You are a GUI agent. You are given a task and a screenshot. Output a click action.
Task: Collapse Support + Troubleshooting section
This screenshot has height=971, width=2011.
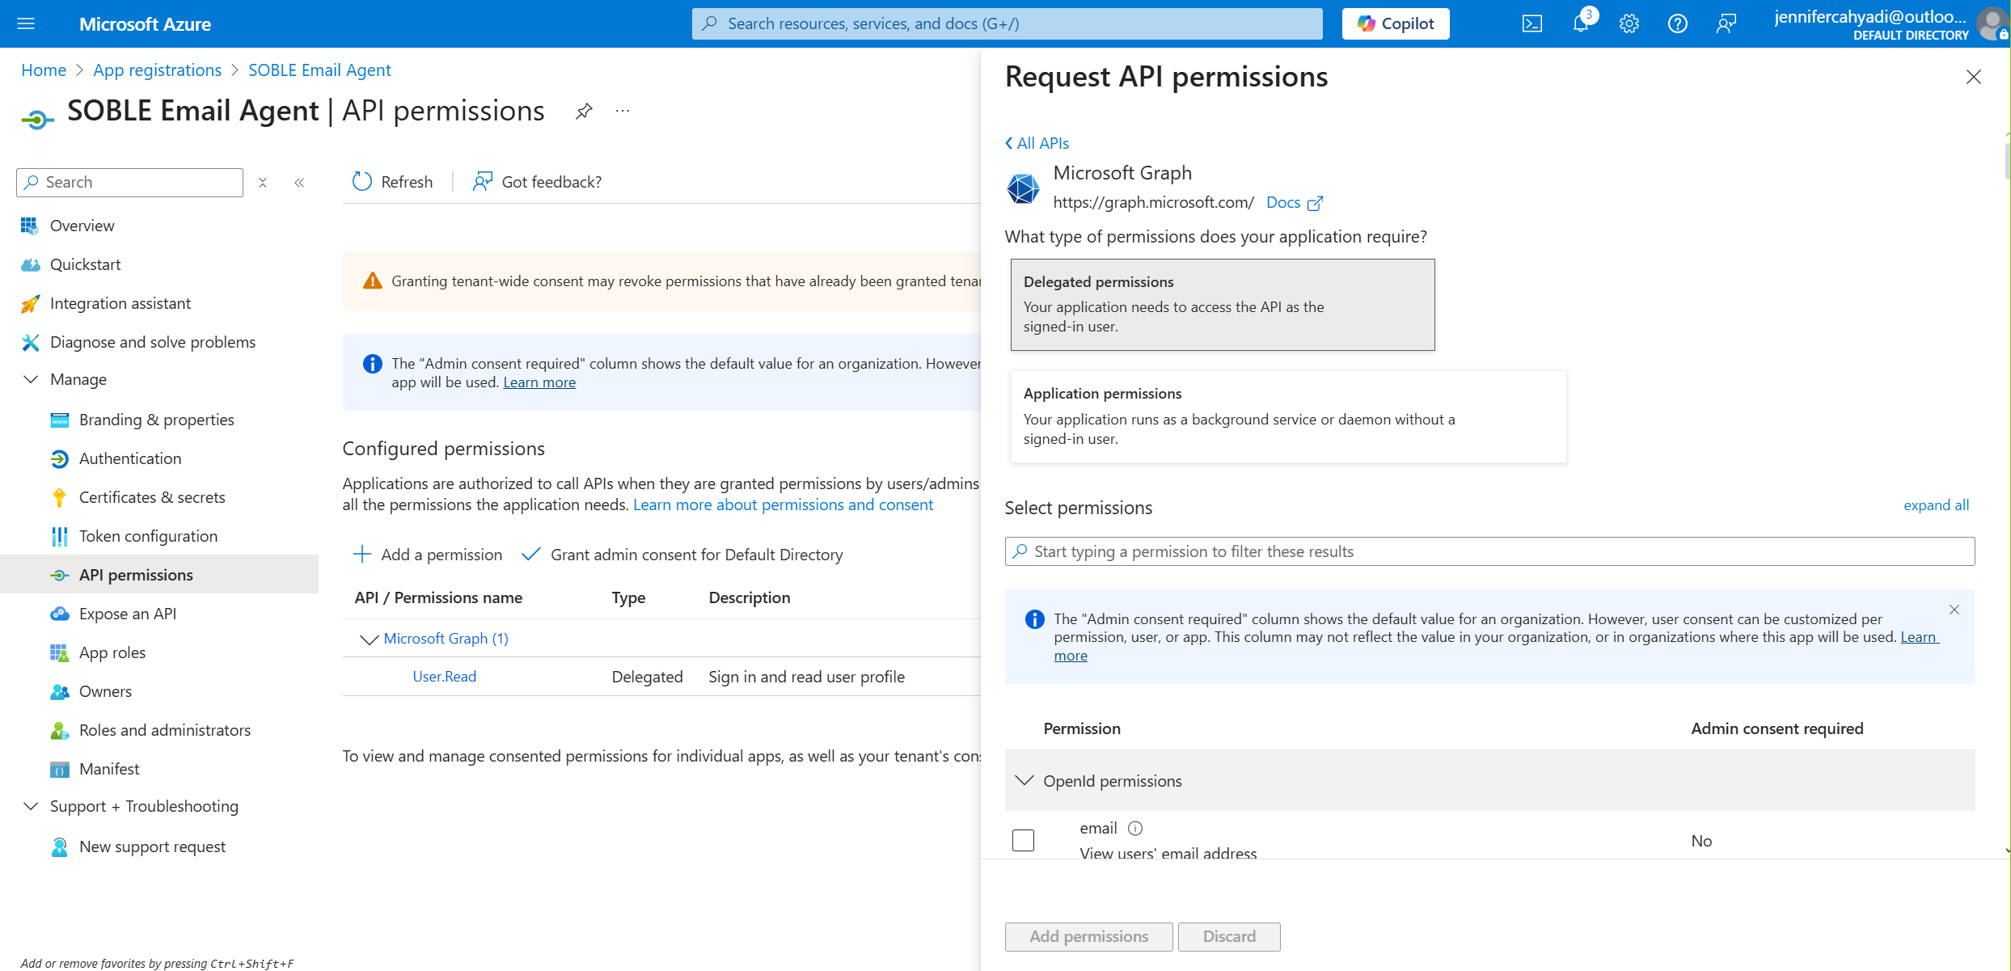pyautogui.click(x=31, y=806)
